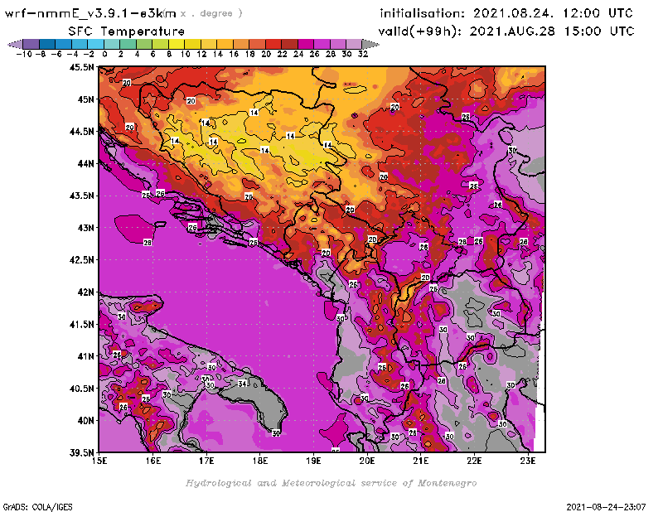Click the red swatch between 20 and 22
Viewport: 663px width, 512px height.
click(x=273, y=44)
